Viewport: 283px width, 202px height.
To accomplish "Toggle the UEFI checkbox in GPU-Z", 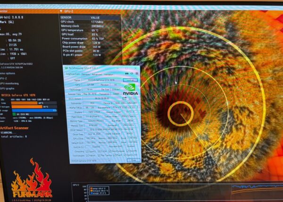I will (x=130, y=98).
